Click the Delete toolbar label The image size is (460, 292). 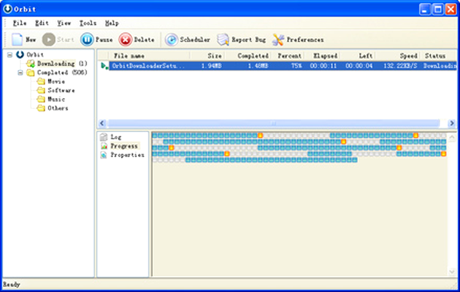click(x=144, y=39)
